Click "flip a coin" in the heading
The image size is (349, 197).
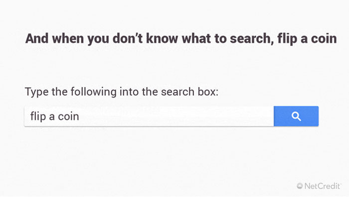click(x=307, y=38)
